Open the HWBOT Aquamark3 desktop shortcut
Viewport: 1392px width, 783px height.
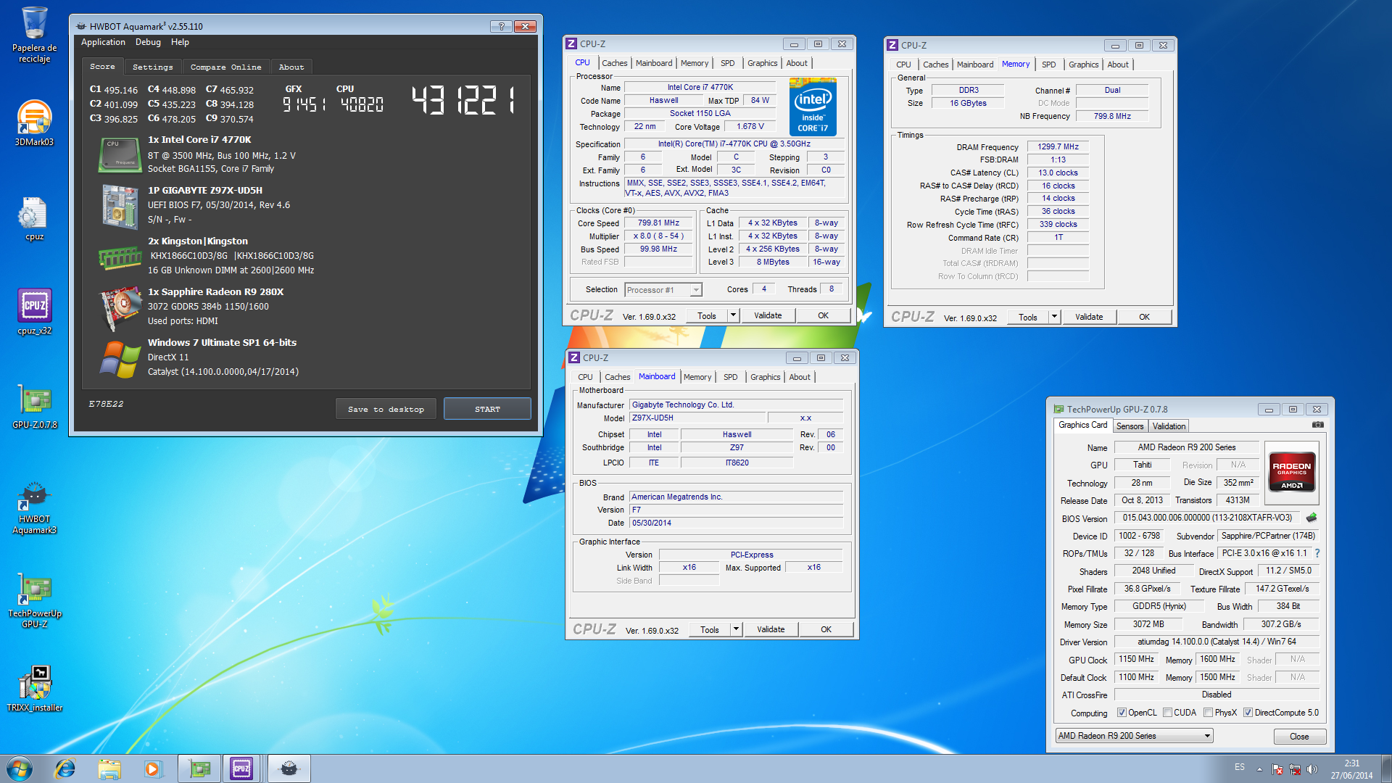(34, 508)
